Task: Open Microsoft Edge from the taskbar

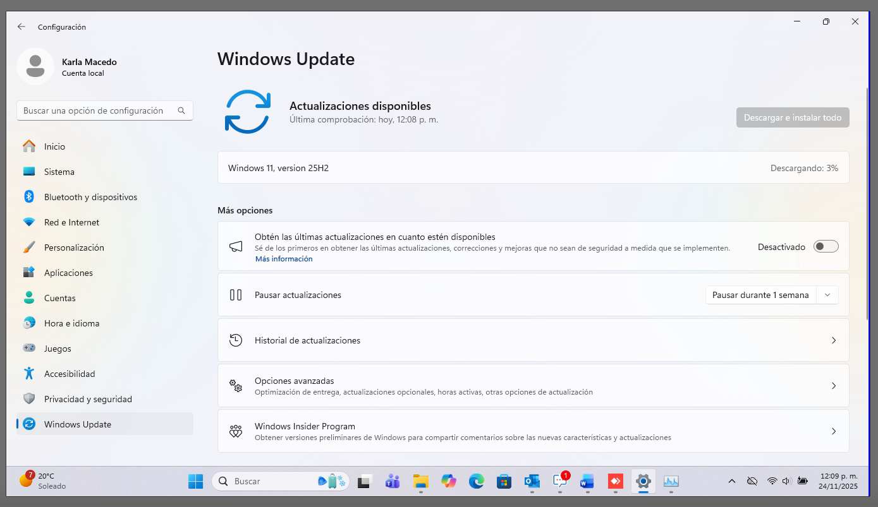Action: [476, 481]
